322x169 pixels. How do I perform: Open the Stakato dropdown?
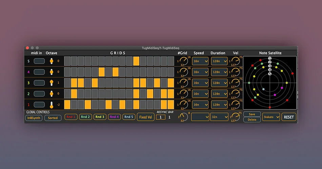[x=271, y=117]
